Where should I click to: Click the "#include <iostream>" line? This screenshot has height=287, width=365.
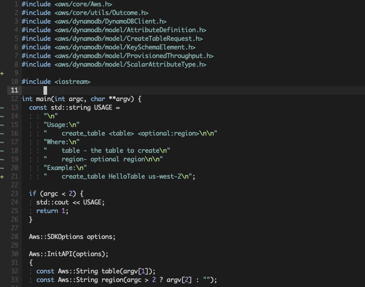tap(56, 82)
